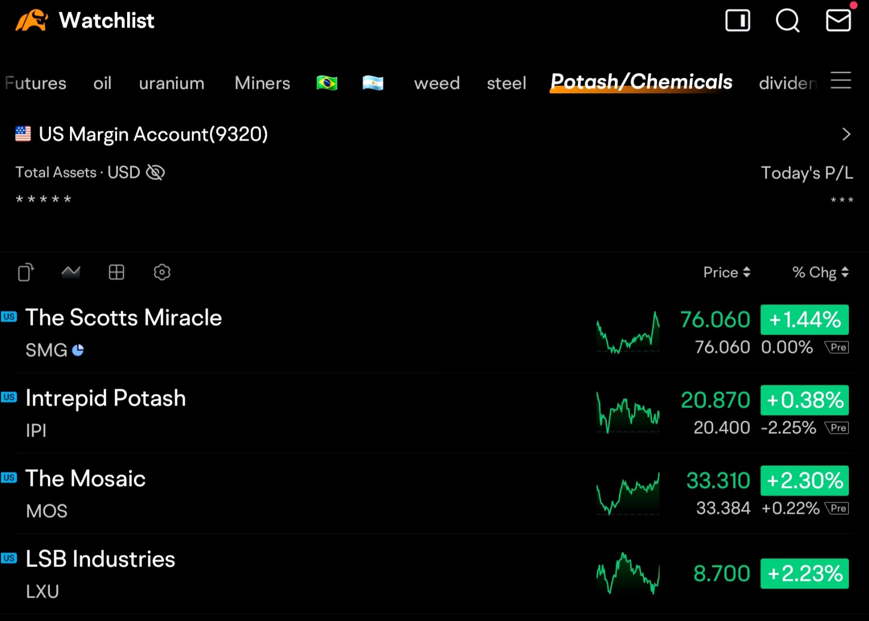869x621 pixels.
Task: Open LSB Industries sparkline chart
Action: [628, 574]
